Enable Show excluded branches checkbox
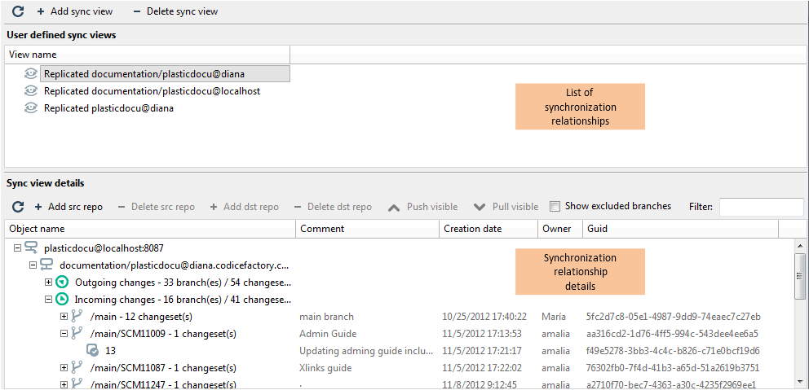 pos(555,207)
